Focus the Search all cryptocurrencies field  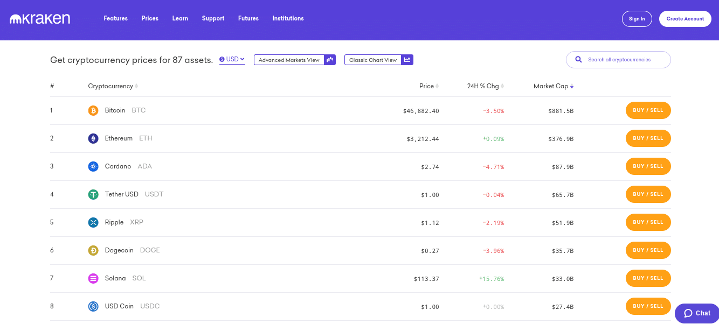click(618, 60)
